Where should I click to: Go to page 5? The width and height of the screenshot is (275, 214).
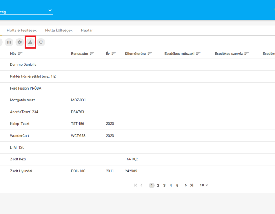coord(177,185)
